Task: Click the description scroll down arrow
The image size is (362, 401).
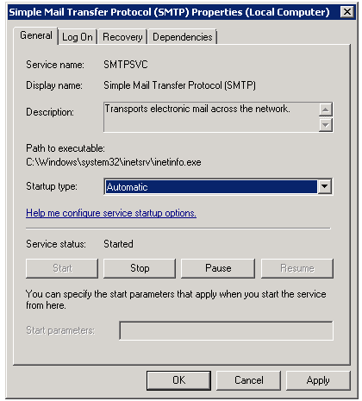Action: click(x=326, y=124)
